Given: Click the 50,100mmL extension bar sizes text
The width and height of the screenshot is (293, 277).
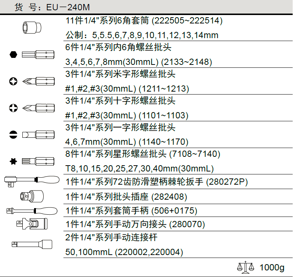Looking at the screenshot, I should [x=124, y=252].
